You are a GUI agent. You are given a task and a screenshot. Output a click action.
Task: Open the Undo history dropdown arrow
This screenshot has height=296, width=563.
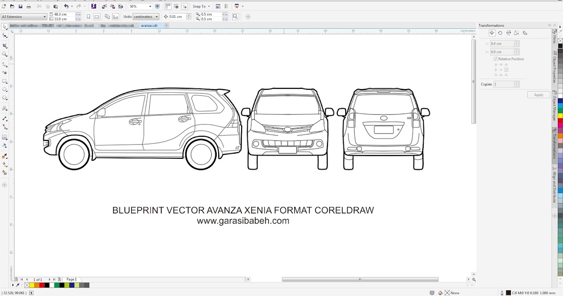[x=72, y=7]
